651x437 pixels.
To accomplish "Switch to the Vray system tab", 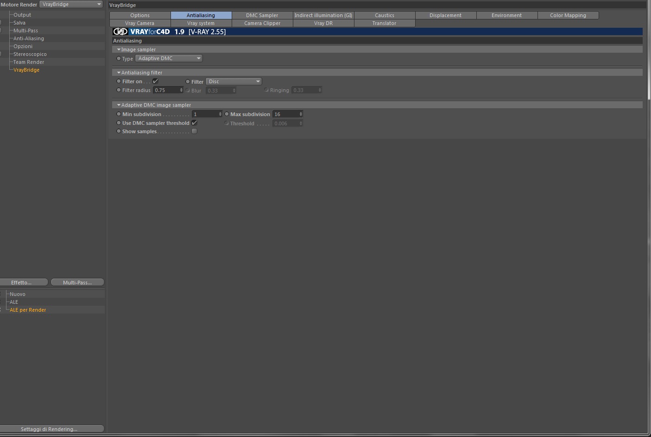I will click(x=201, y=23).
